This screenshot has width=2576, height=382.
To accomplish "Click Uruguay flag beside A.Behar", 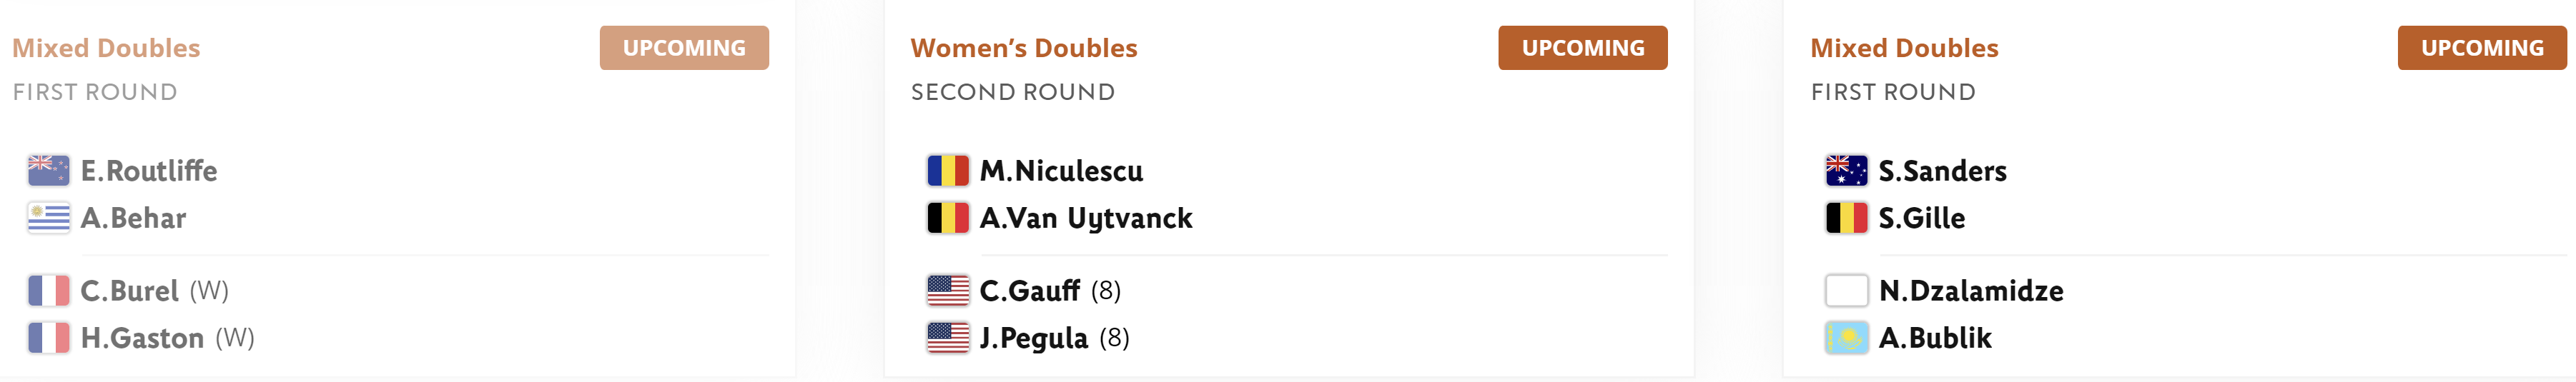I will 49,218.
